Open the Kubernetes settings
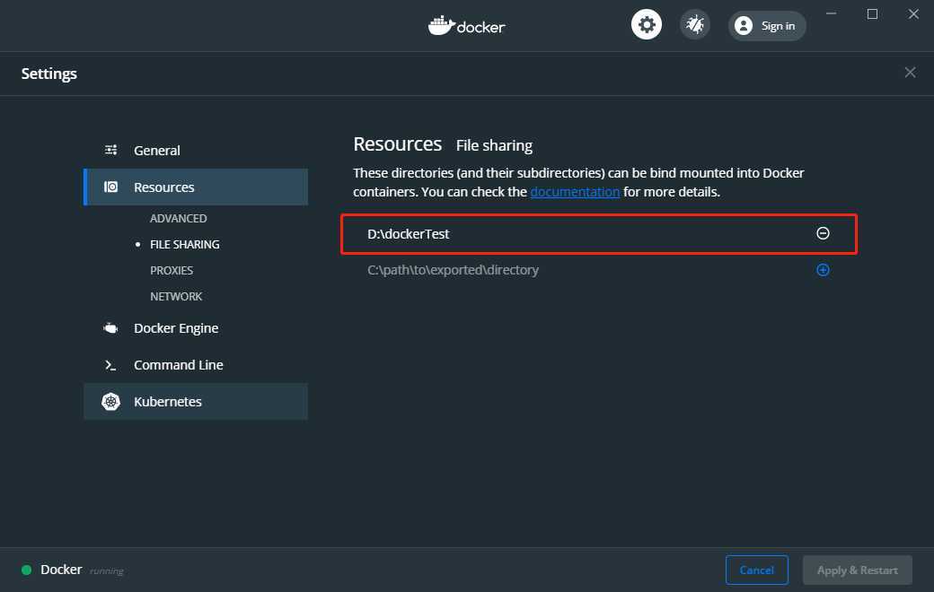The image size is (934, 592). (x=196, y=402)
